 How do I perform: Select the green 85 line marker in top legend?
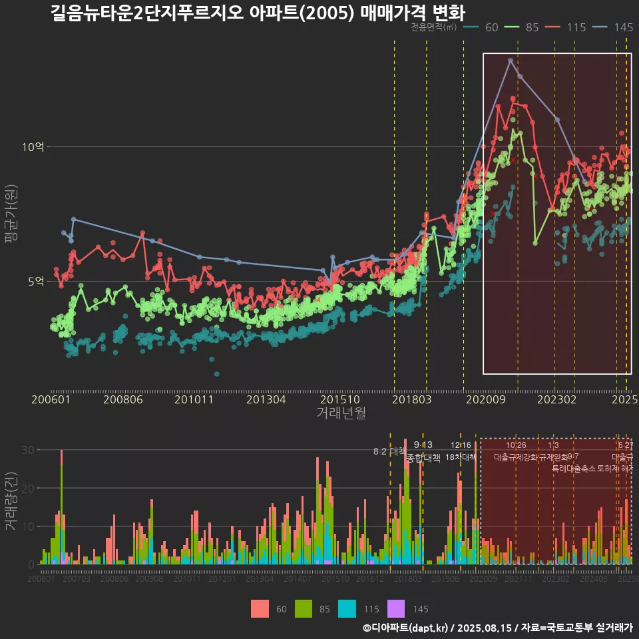[512, 27]
